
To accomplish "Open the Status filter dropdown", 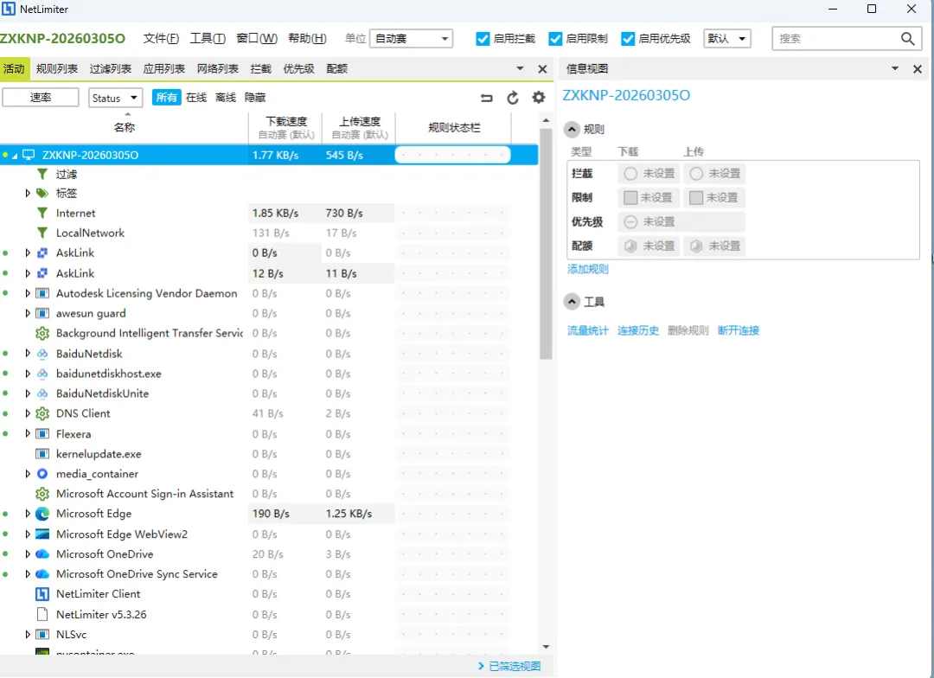I will click(x=115, y=98).
